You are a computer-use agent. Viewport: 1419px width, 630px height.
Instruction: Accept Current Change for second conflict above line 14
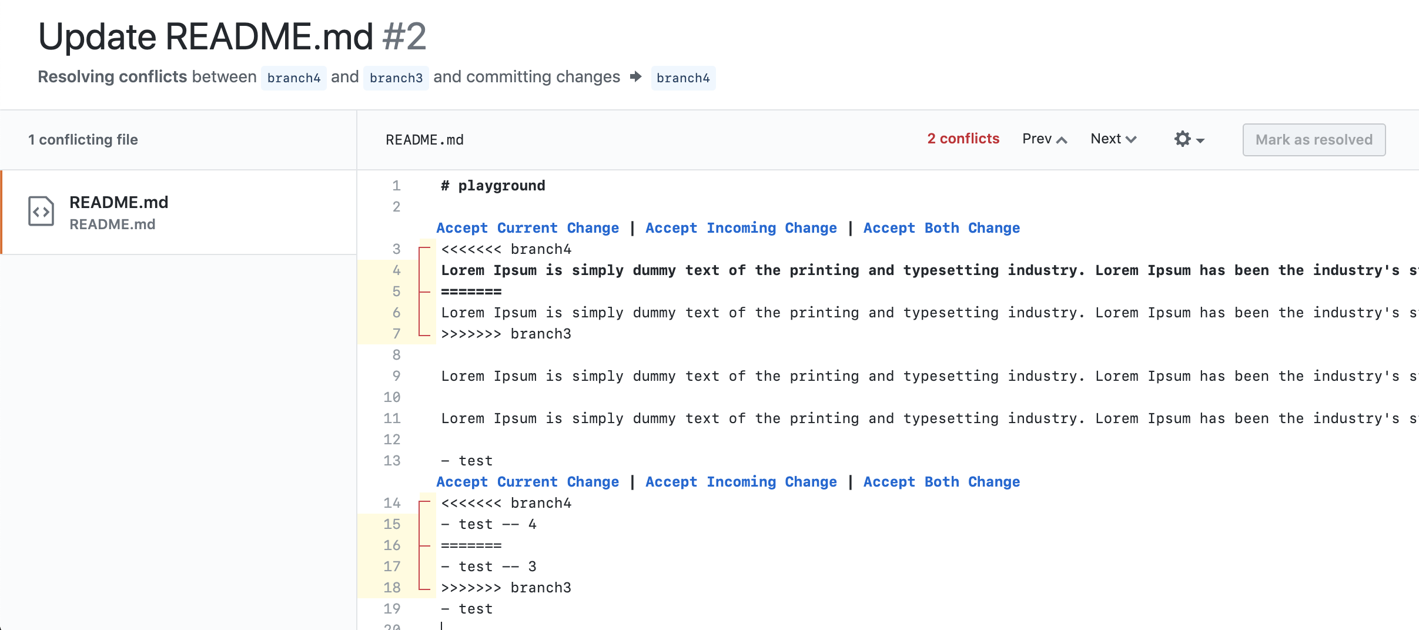tap(527, 482)
